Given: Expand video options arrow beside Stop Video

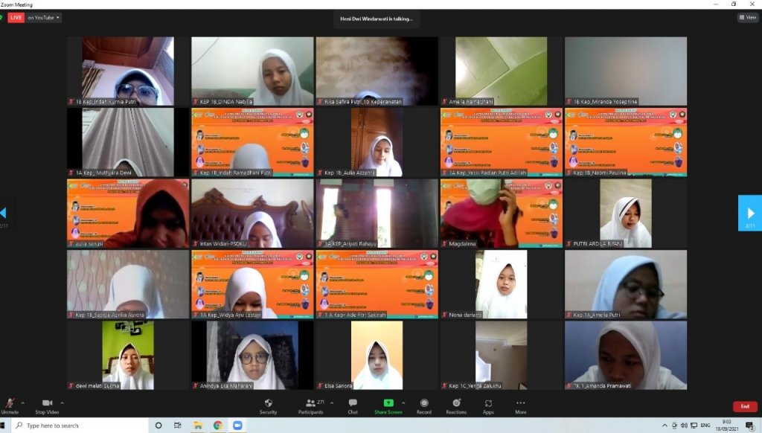Looking at the screenshot, I should click(61, 402).
